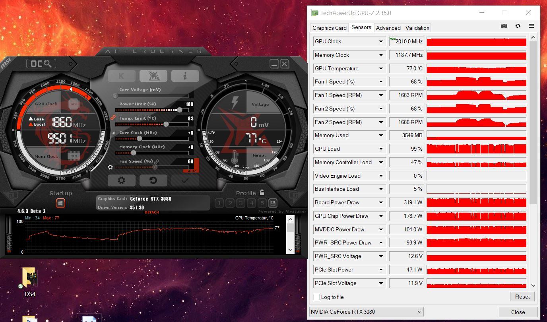Select Afterburner profile slot 4
This screenshot has height=322, width=547.
(x=251, y=203)
